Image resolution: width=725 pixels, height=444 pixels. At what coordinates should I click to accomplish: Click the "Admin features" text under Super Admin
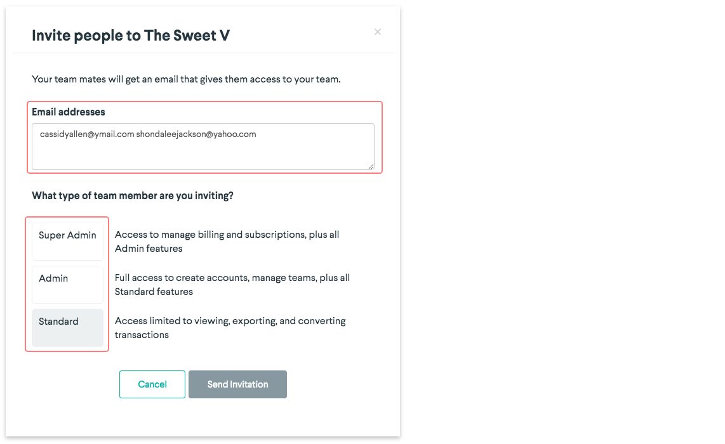pyautogui.click(x=149, y=249)
